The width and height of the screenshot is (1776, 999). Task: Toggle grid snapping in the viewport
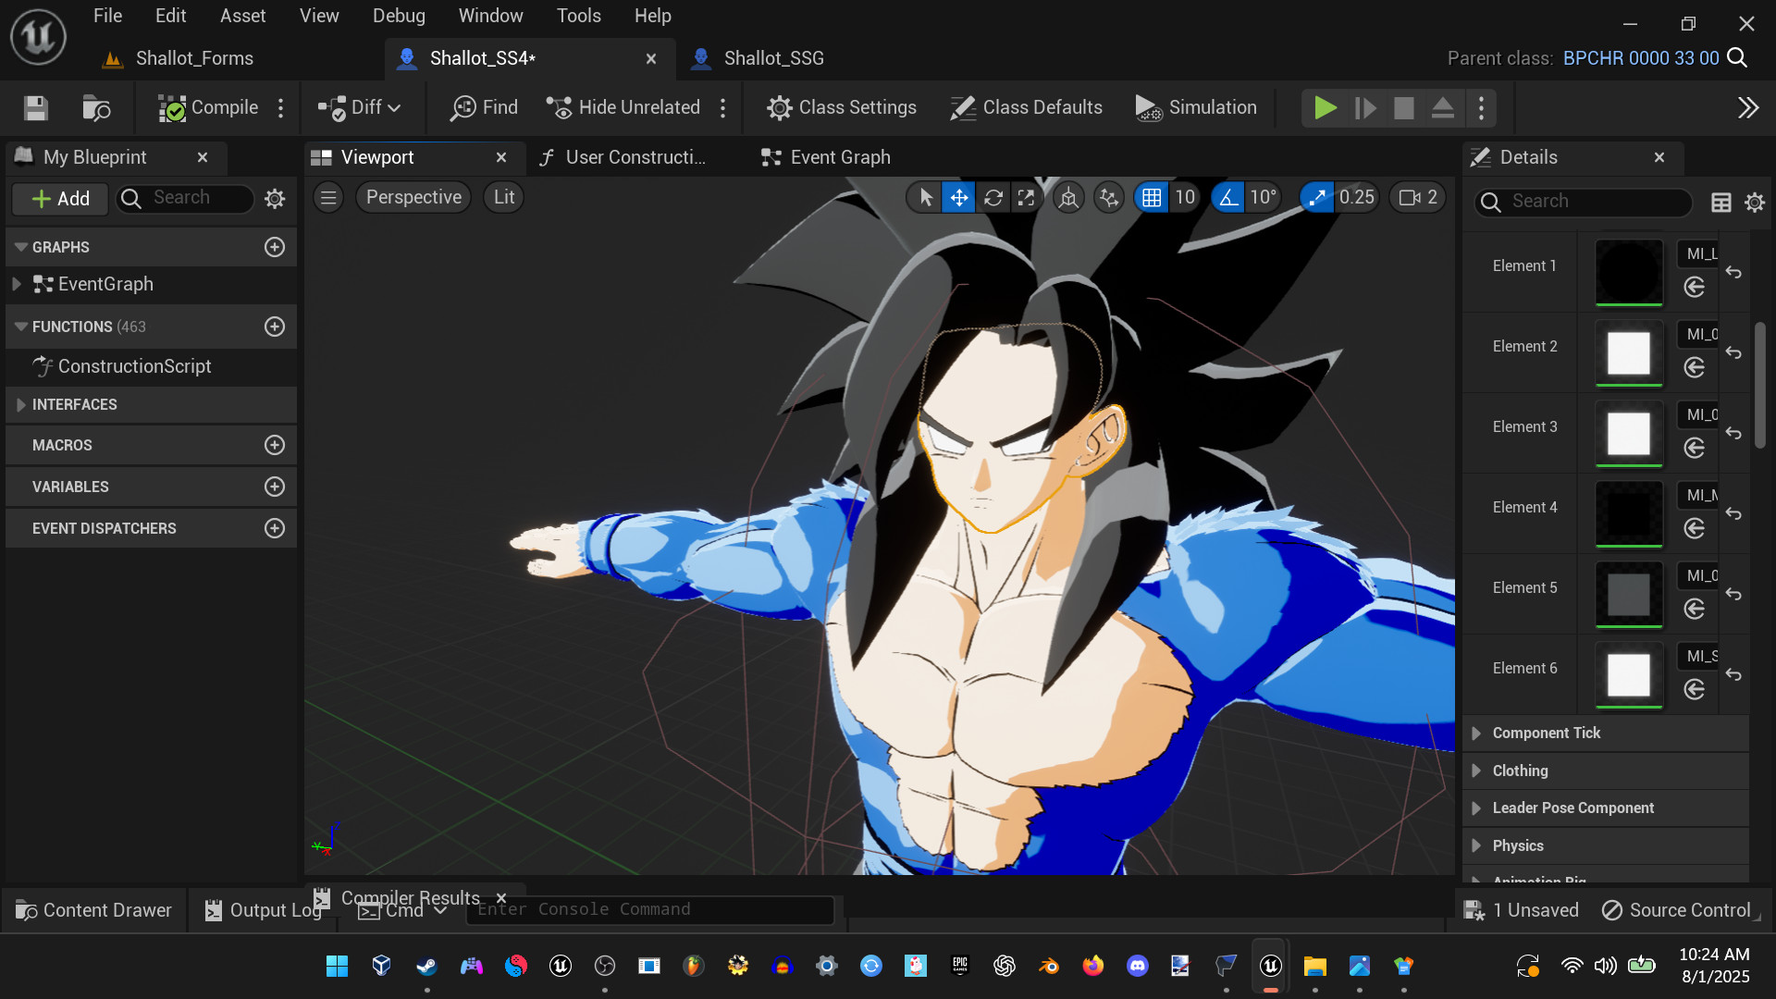(x=1151, y=197)
